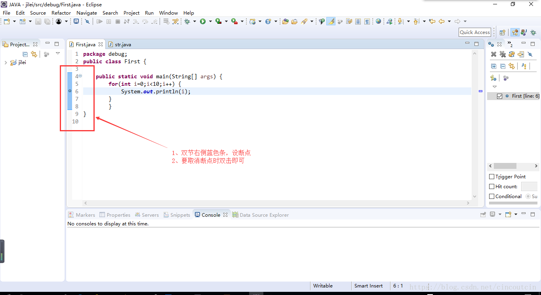
Task: Click the Breakpoints view horizontal scrollbar
Action: click(505, 166)
